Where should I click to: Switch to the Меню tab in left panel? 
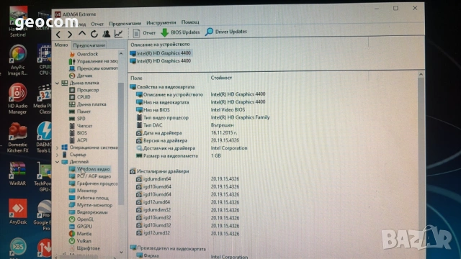click(61, 45)
